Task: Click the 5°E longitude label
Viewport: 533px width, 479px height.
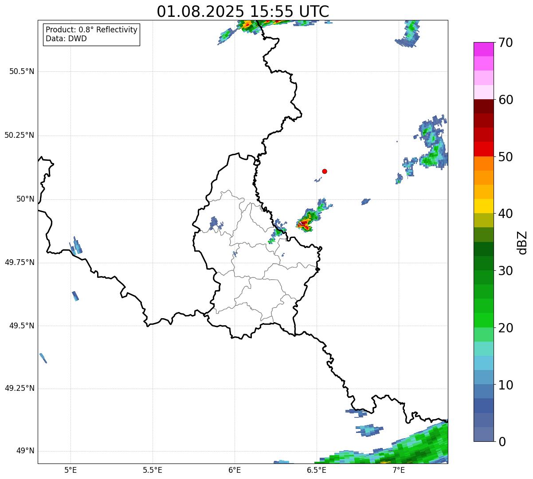Action: coord(71,470)
